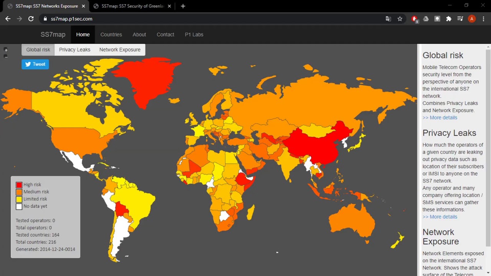
Task: Share the map with the Tweet button
Action: 35,64
